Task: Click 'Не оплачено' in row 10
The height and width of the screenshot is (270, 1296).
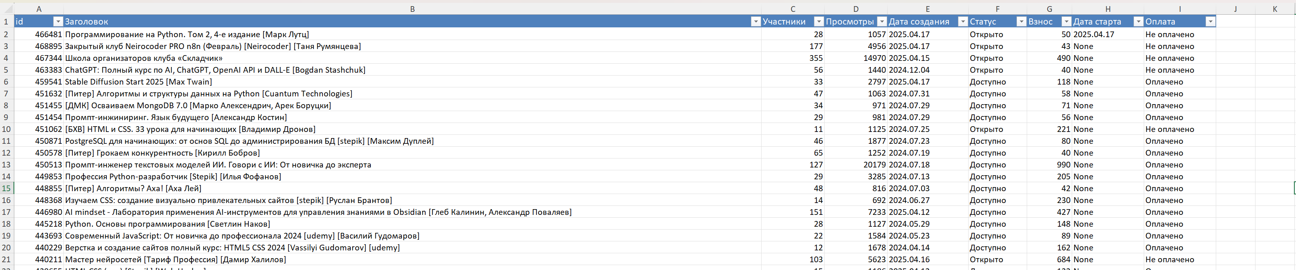Action: coord(1180,129)
